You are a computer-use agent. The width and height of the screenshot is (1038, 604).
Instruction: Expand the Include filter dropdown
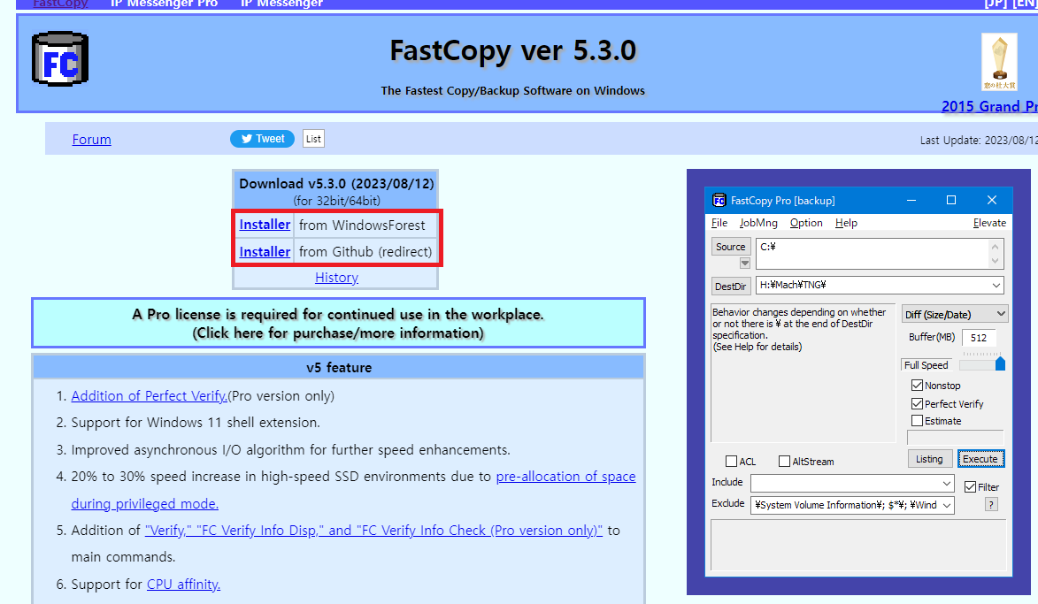tap(947, 483)
